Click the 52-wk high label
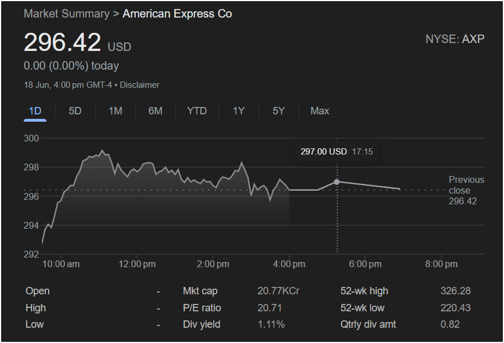Image resolution: width=504 pixels, height=343 pixels. coord(364,291)
